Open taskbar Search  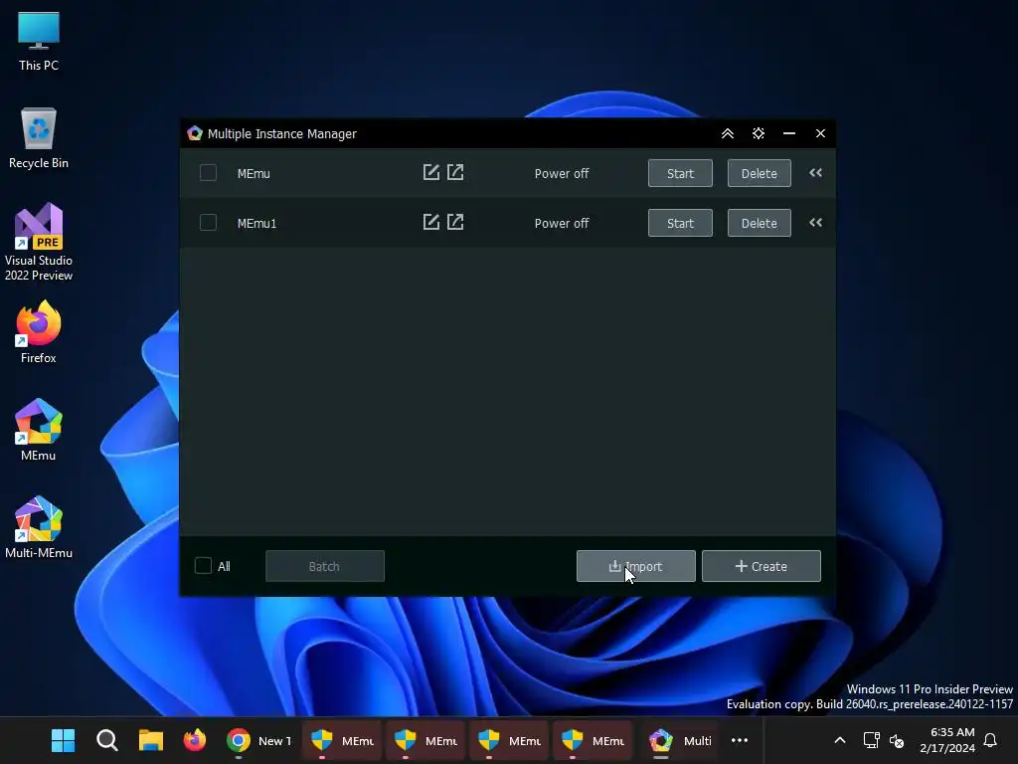click(x=107, y=740)
